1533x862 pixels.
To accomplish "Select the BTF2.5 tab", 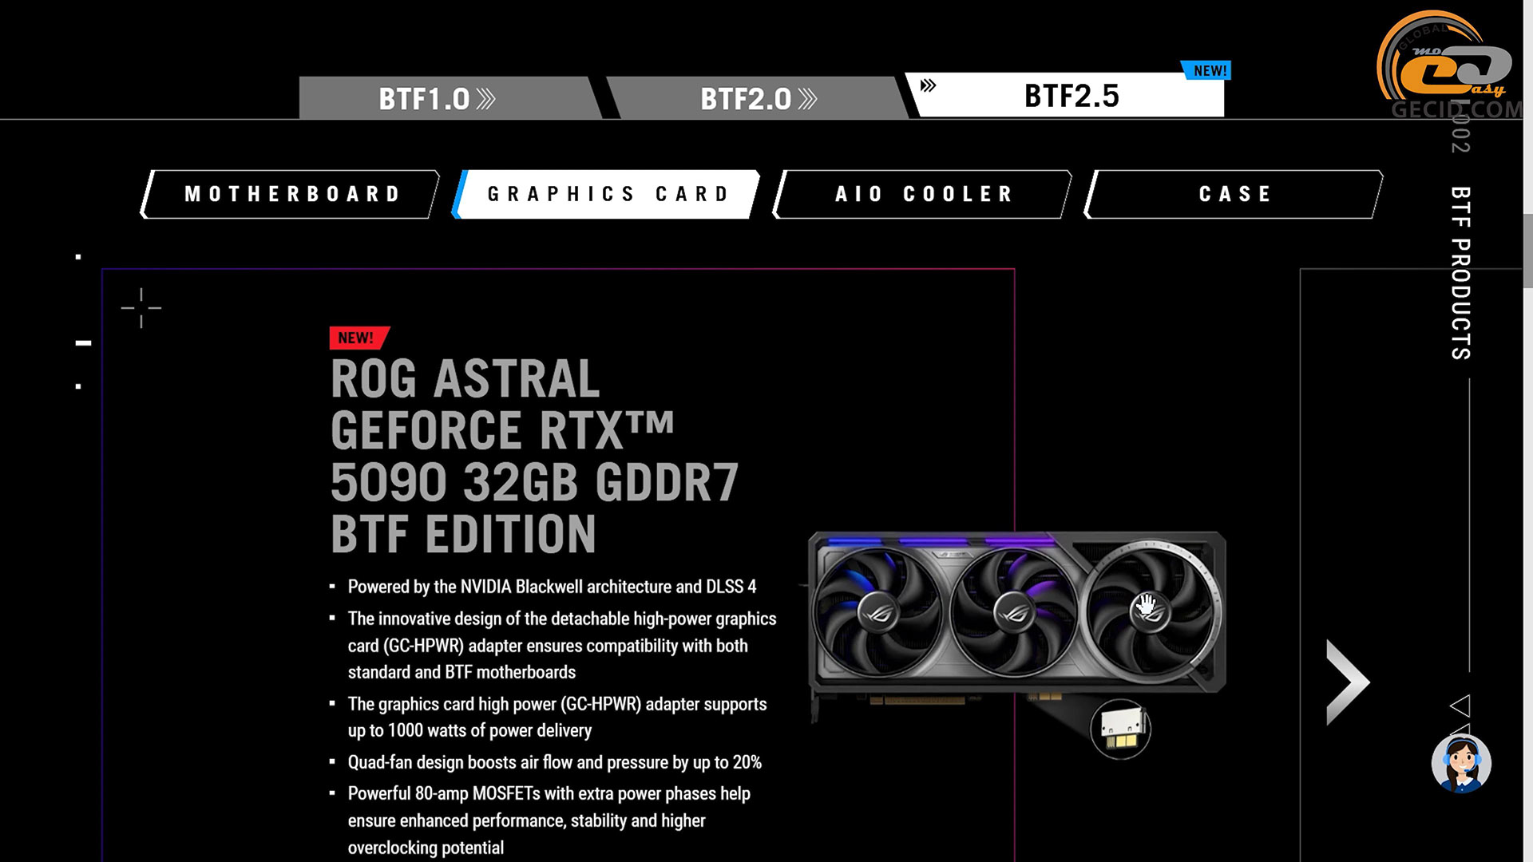I will (1071, 96).
